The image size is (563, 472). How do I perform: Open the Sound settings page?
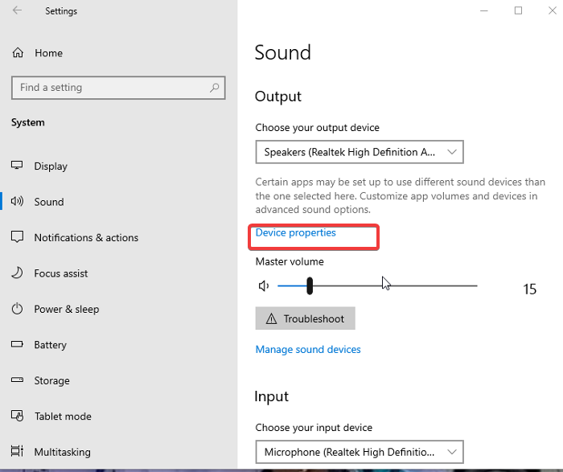[x=48, y=202]
